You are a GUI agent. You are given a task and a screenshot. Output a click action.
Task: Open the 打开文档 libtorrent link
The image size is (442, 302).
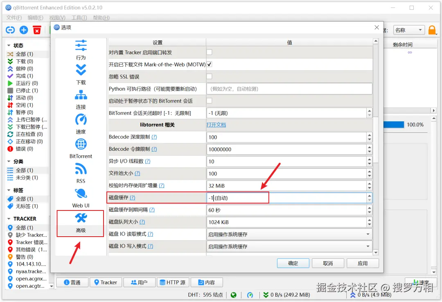click(x=216, y=125)
